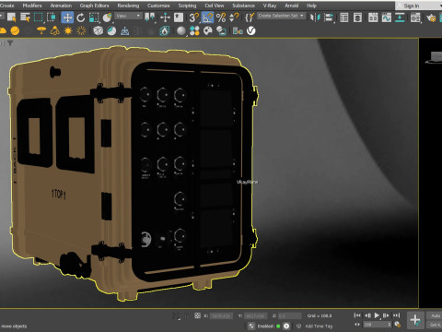This screenshot has height=332, width=442.
Task: Toggle Spinner Snap
Action: (x=234, y=18)
